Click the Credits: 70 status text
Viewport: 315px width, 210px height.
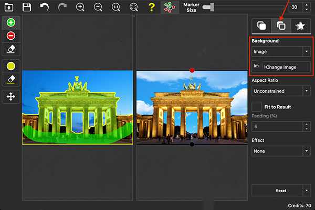coord(299,206)
